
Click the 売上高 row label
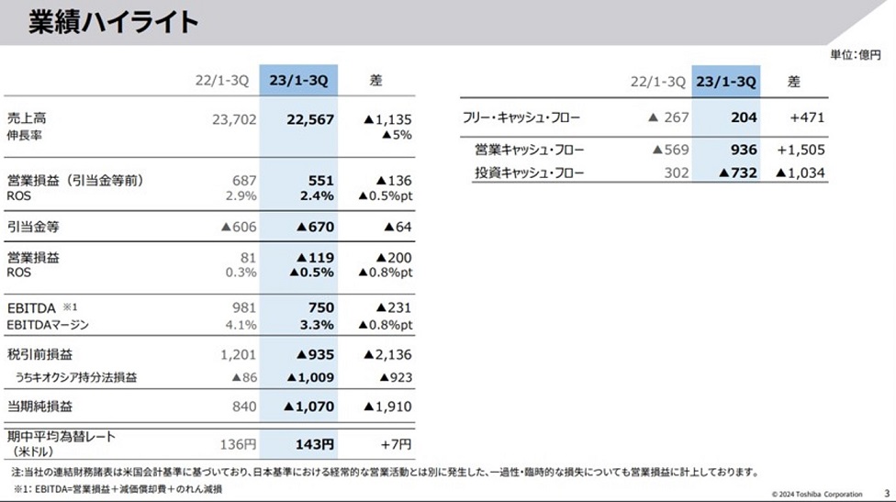point(26,118)
